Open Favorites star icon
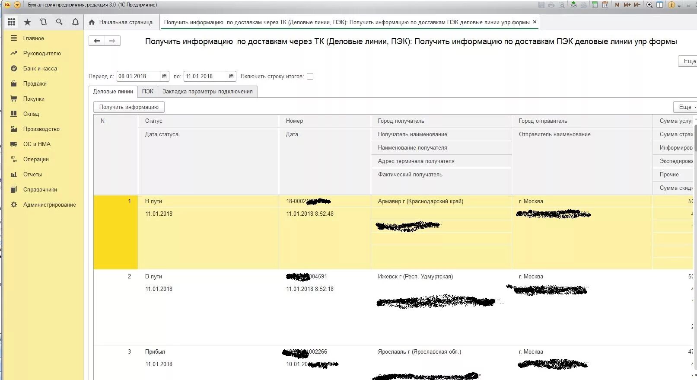697x380 pixels. click(27, 22)
